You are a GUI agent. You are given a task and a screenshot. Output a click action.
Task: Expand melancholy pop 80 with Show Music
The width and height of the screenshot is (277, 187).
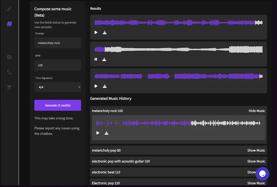pyautogui.click(x=256, y=150)
